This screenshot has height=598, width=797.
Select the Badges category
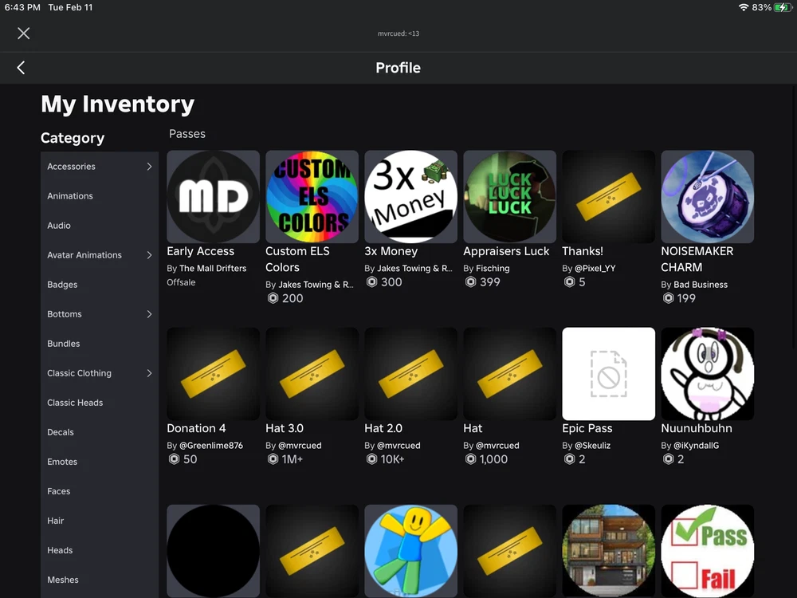click(62, 285)
